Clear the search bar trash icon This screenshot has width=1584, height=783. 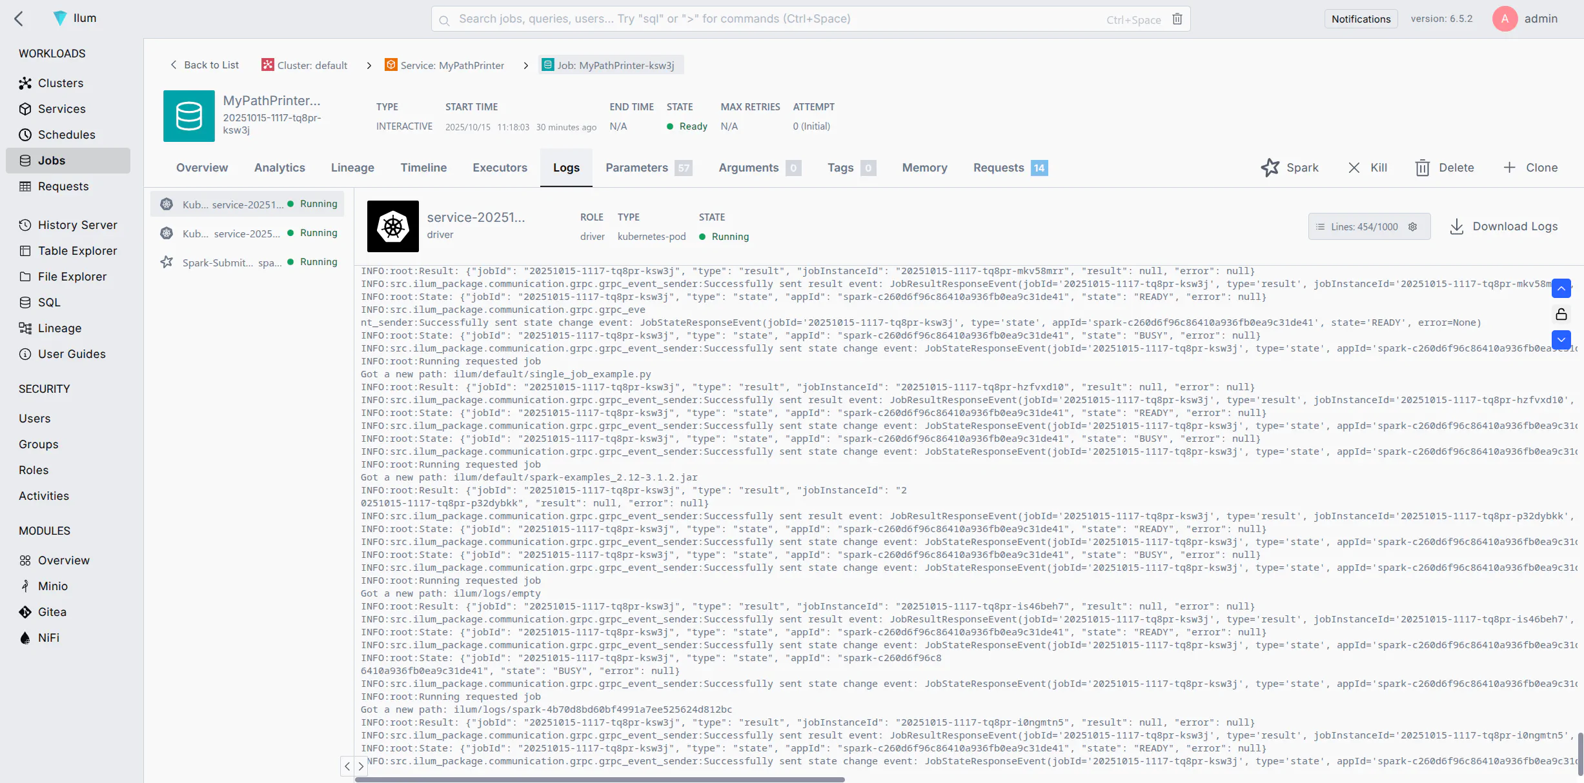[1177, 19]
